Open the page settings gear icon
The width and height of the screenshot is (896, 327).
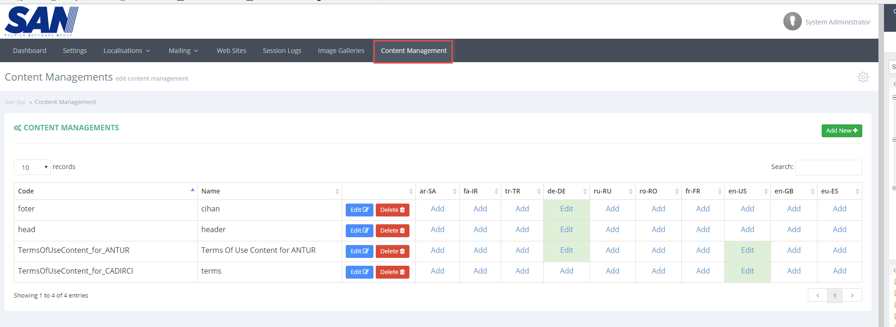click(863, 77)
